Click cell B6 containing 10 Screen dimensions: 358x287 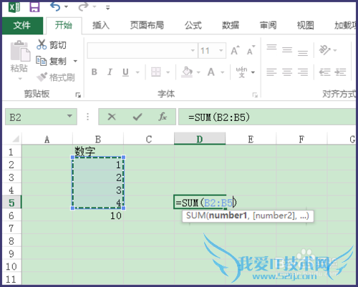98,215
